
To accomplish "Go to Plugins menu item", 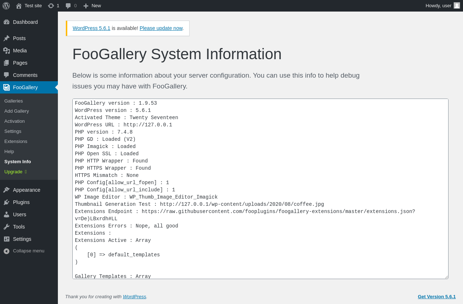I will pos(29,202).
